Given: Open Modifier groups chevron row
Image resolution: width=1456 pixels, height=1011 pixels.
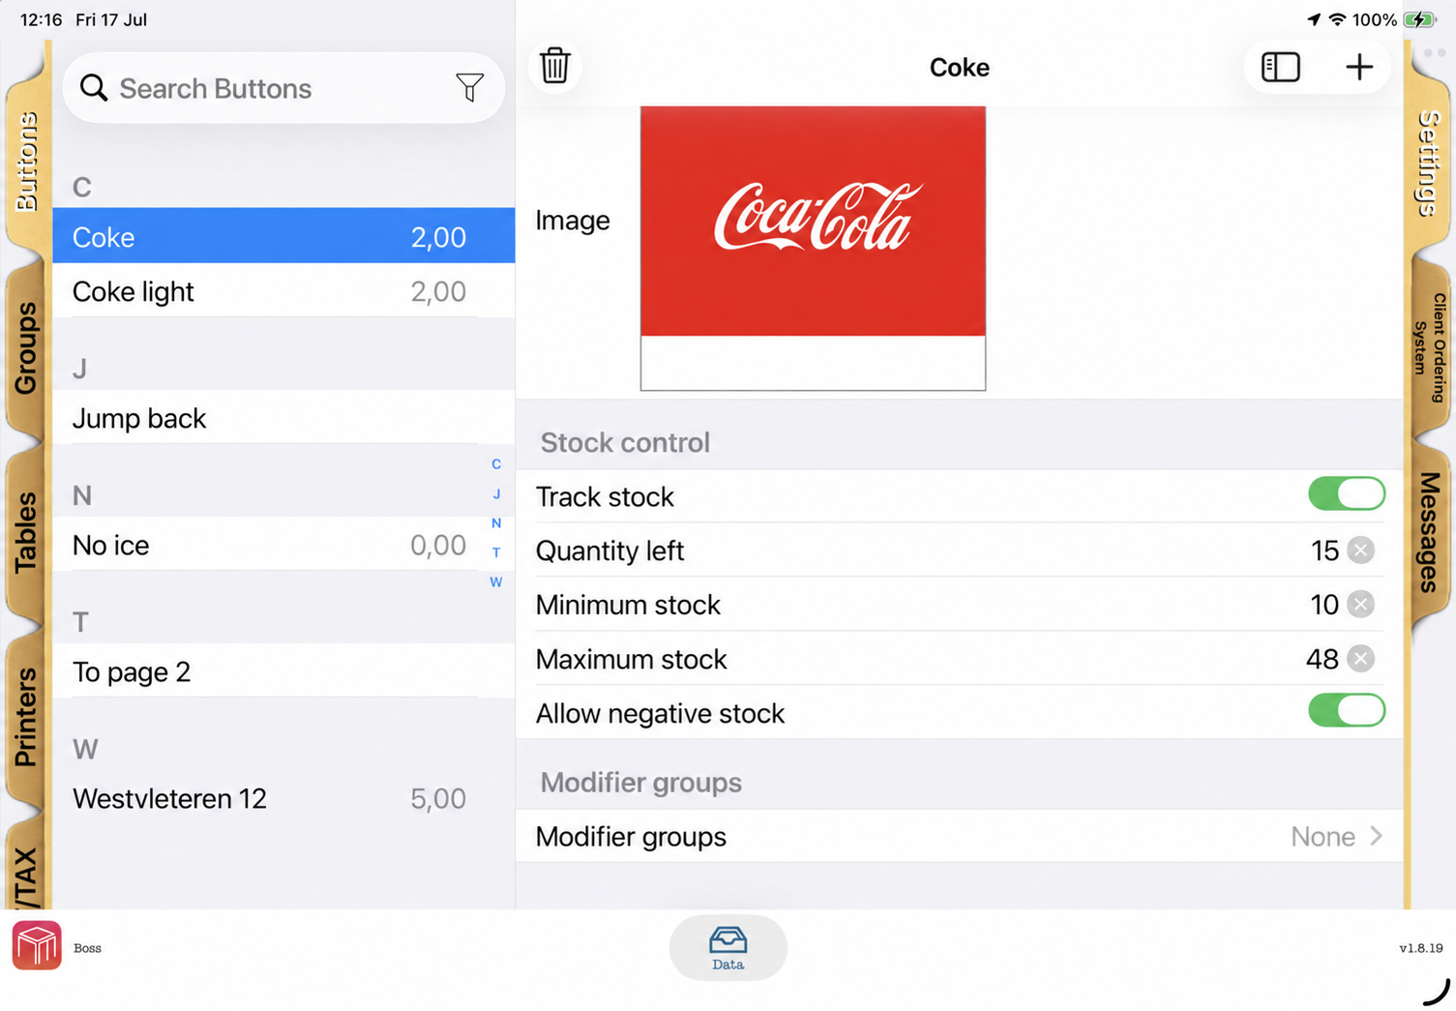Looking at the screenshot, I should tap(959, 836).
